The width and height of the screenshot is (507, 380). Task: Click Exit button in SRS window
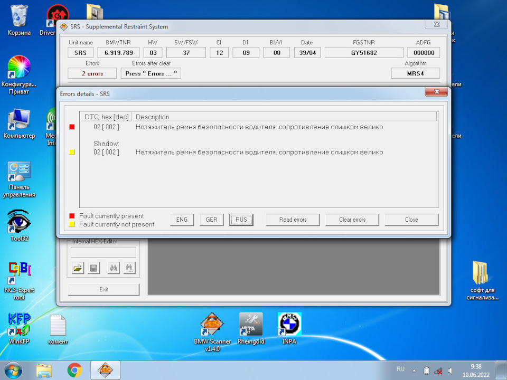click(104, 290)
